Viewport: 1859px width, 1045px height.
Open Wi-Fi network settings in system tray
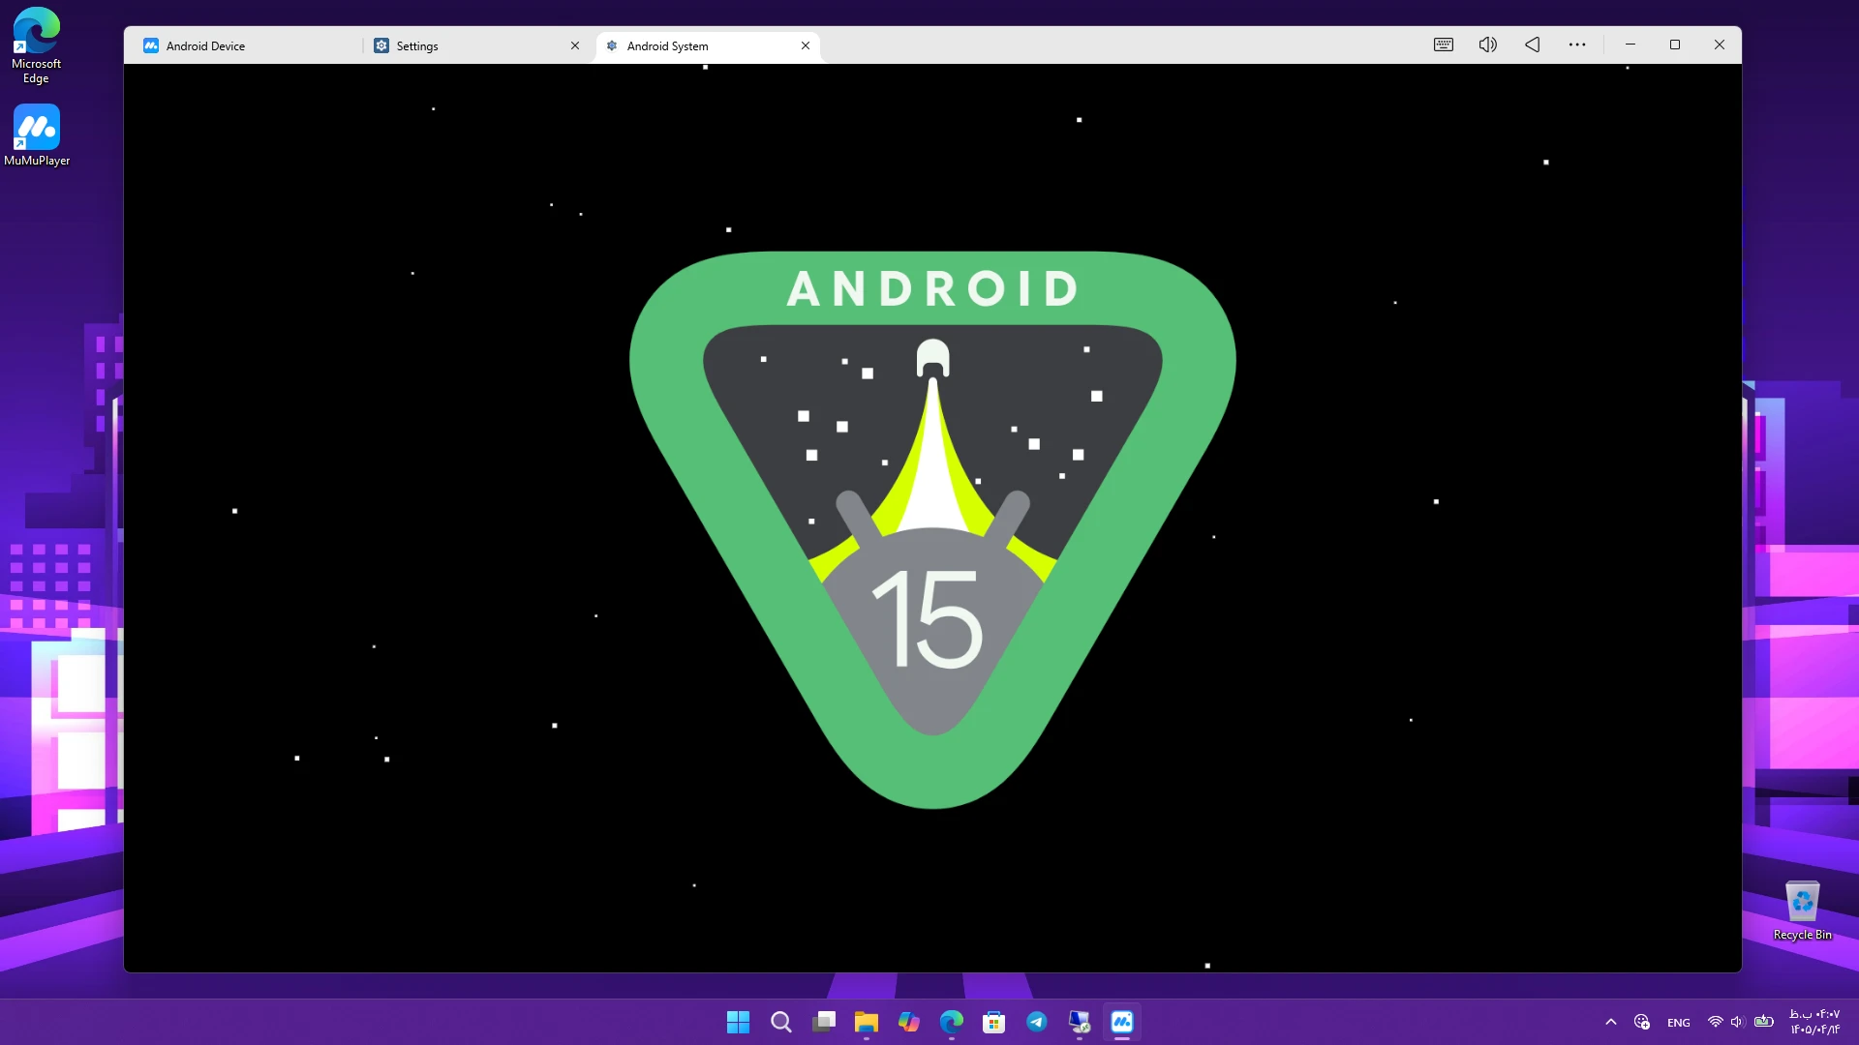click(x=1715, y=1022)
